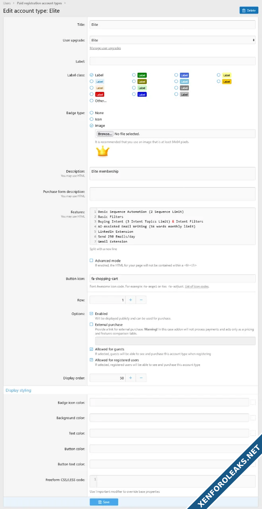The height and width of the screenshot is (509, 262).
Task: Increase the Row value with plus
Action: (x=130, y=300)
